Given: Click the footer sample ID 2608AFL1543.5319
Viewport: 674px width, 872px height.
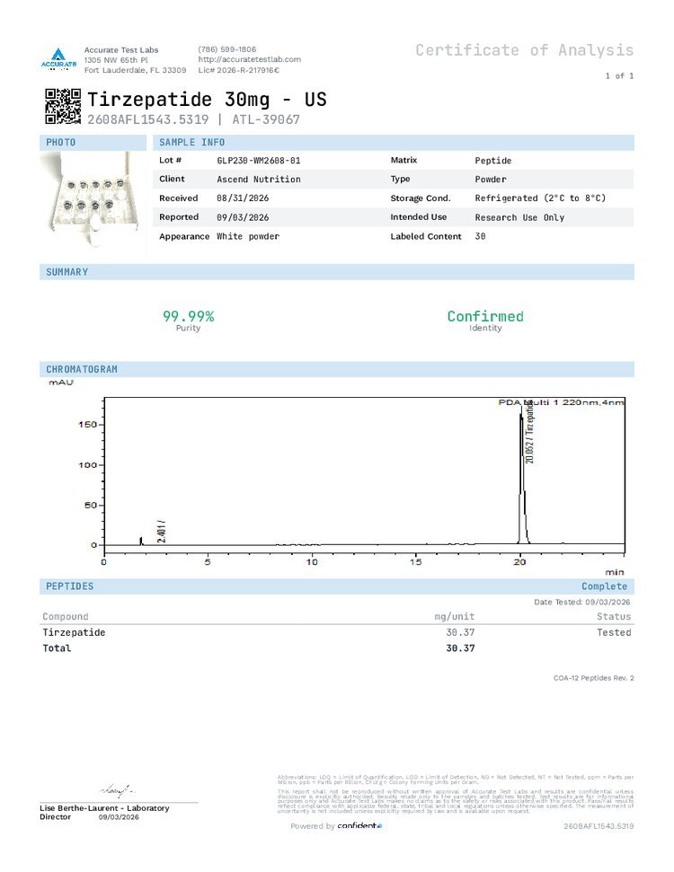Looking at the screenshot, I should pos(599,826).
